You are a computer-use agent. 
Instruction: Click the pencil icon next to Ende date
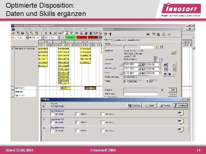(x=140, y=73)
